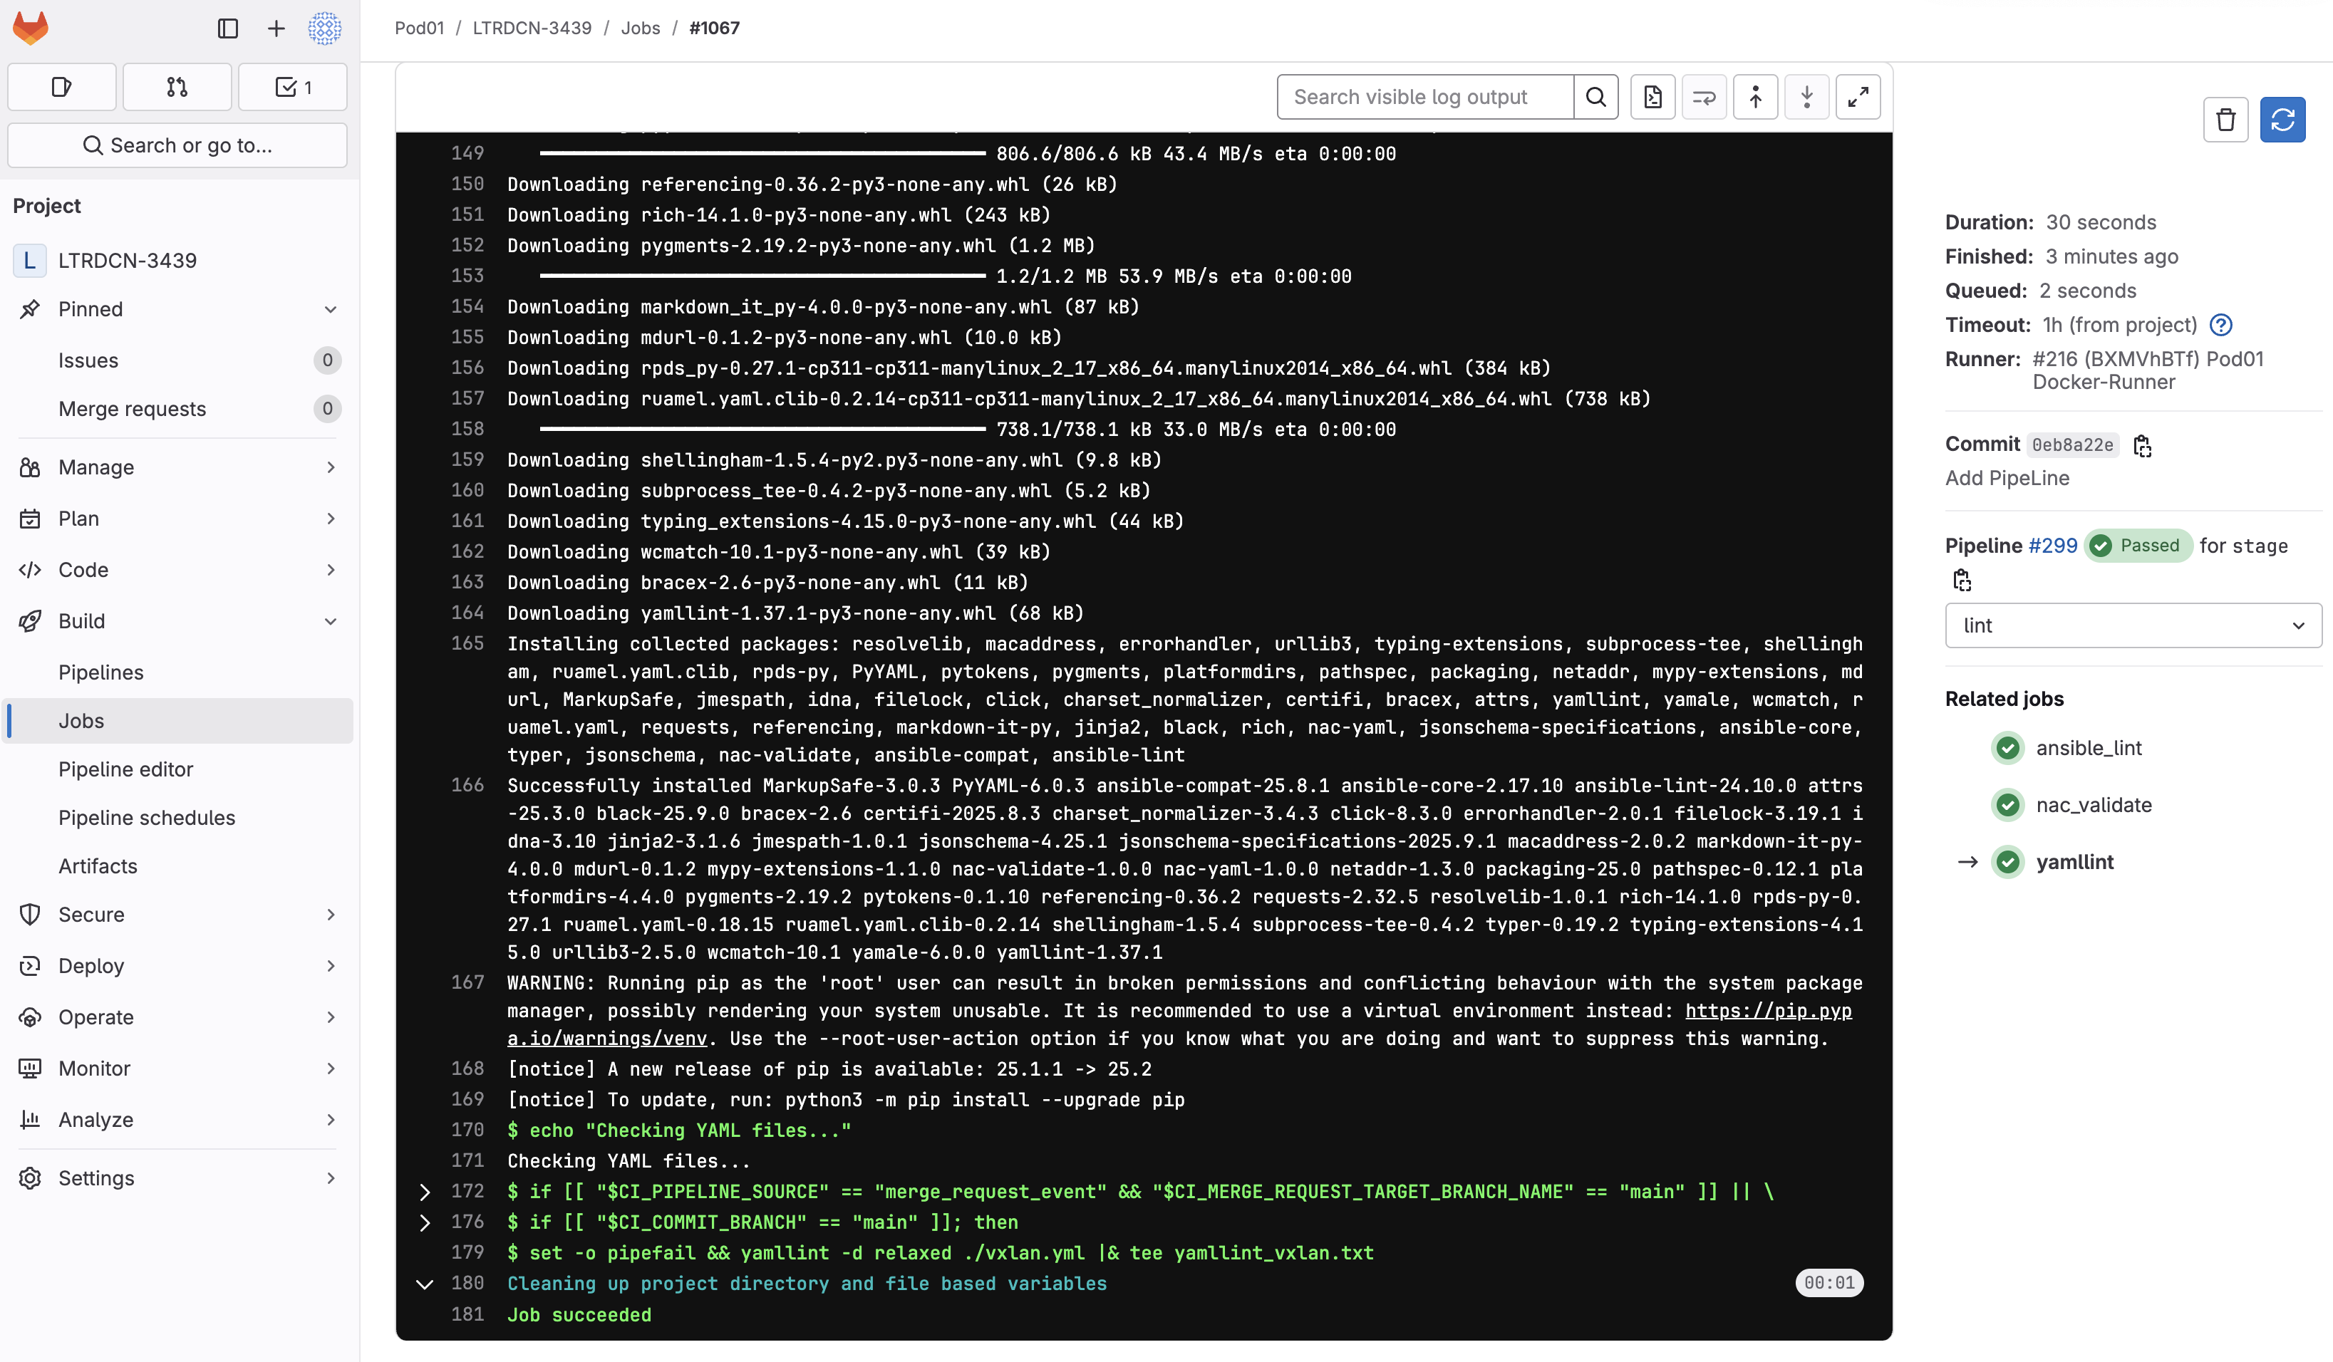Open the ansible_lint related job
This screenshot has height=1362, width=2333.
pos(2089,748)
